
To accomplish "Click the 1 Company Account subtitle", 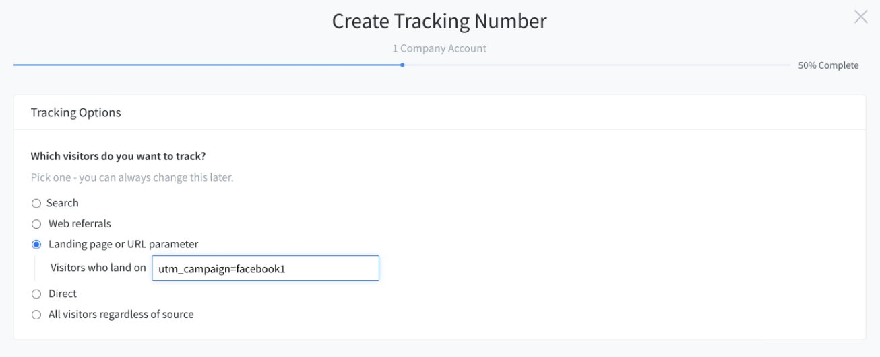I will click(x=439, y=48).
